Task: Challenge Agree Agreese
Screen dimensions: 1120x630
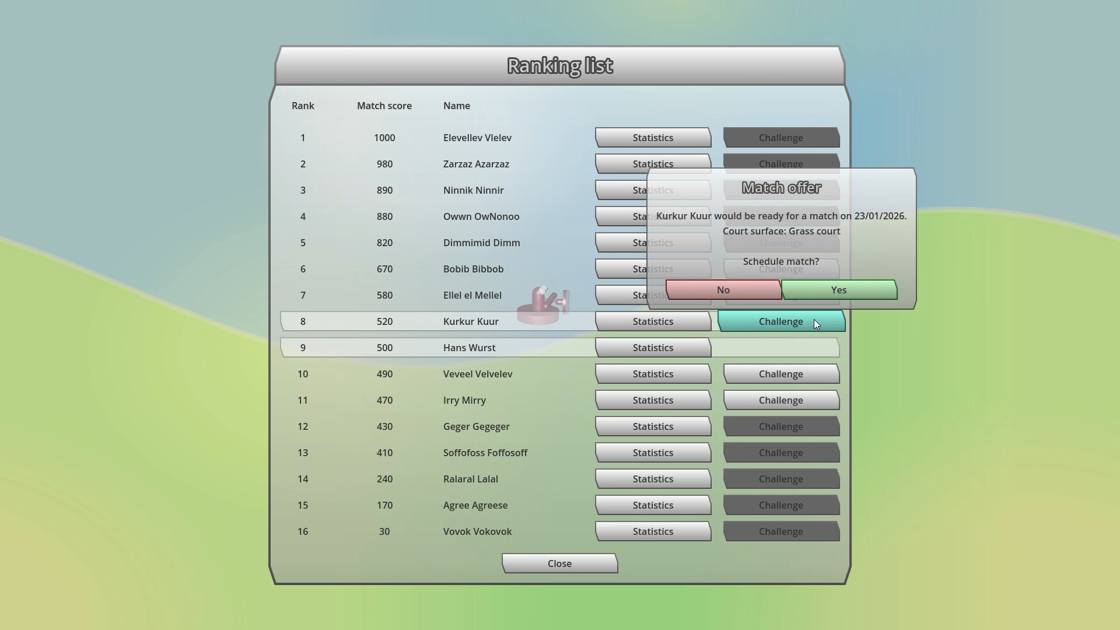Action: point(780,505)
